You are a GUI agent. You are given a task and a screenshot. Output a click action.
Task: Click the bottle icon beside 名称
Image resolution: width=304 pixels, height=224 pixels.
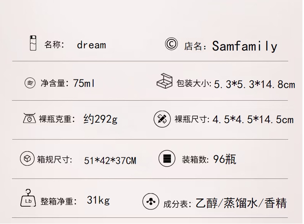pyautogui.click(x=33, y=43)
